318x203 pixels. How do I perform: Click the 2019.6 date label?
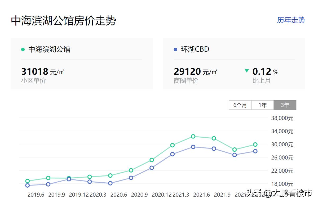(36, 195)
